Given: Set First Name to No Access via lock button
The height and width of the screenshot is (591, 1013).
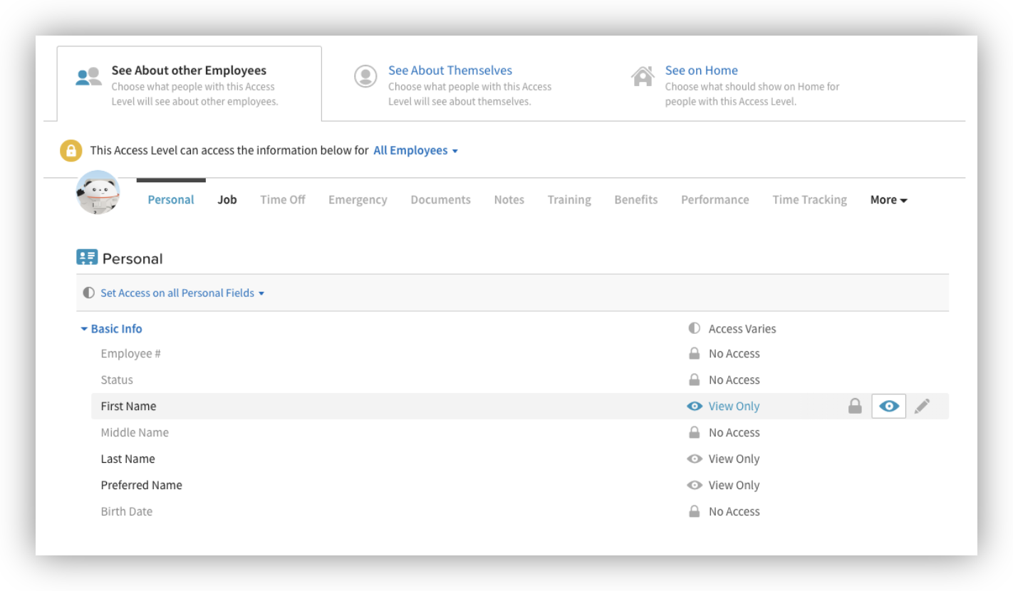Looking at the screenshot, I should click(855, 407).
